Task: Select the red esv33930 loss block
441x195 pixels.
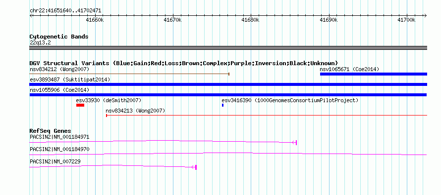Action: 80,105
